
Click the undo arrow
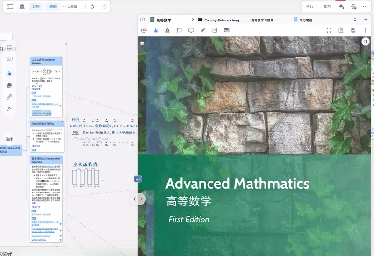[92, 7]
